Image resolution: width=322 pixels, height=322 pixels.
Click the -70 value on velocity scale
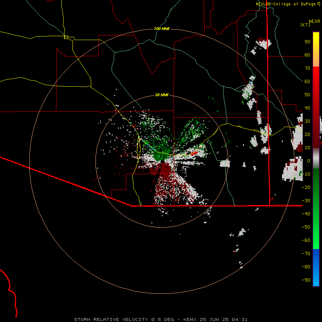click(306, 254)
